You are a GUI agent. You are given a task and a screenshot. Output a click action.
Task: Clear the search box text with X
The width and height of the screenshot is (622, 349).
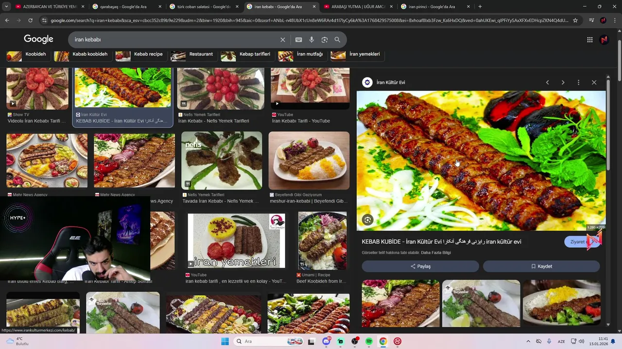tap(283, 40)
